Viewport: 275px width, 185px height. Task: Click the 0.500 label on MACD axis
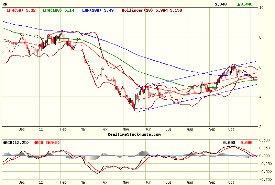(x=265, y=140)
